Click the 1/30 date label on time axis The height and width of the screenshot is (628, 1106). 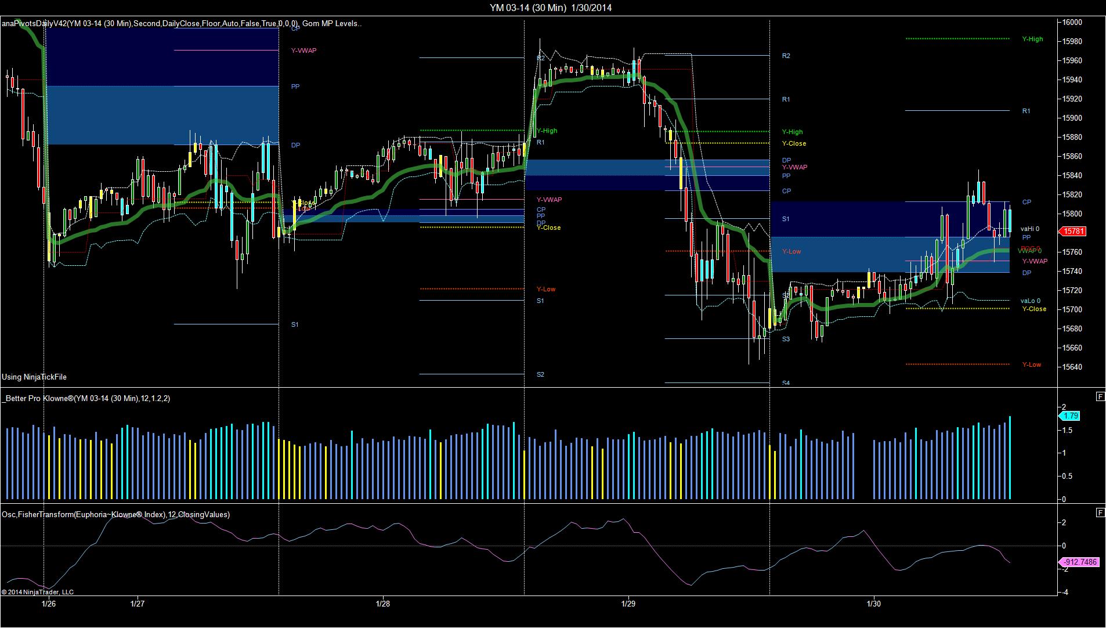click(874, 604)
